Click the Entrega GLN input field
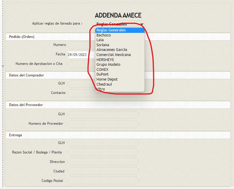Viewport: 234px width, 189px height. pos(103,142)
